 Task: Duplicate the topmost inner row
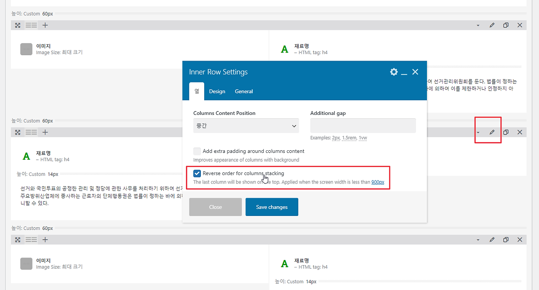point(506,25)
